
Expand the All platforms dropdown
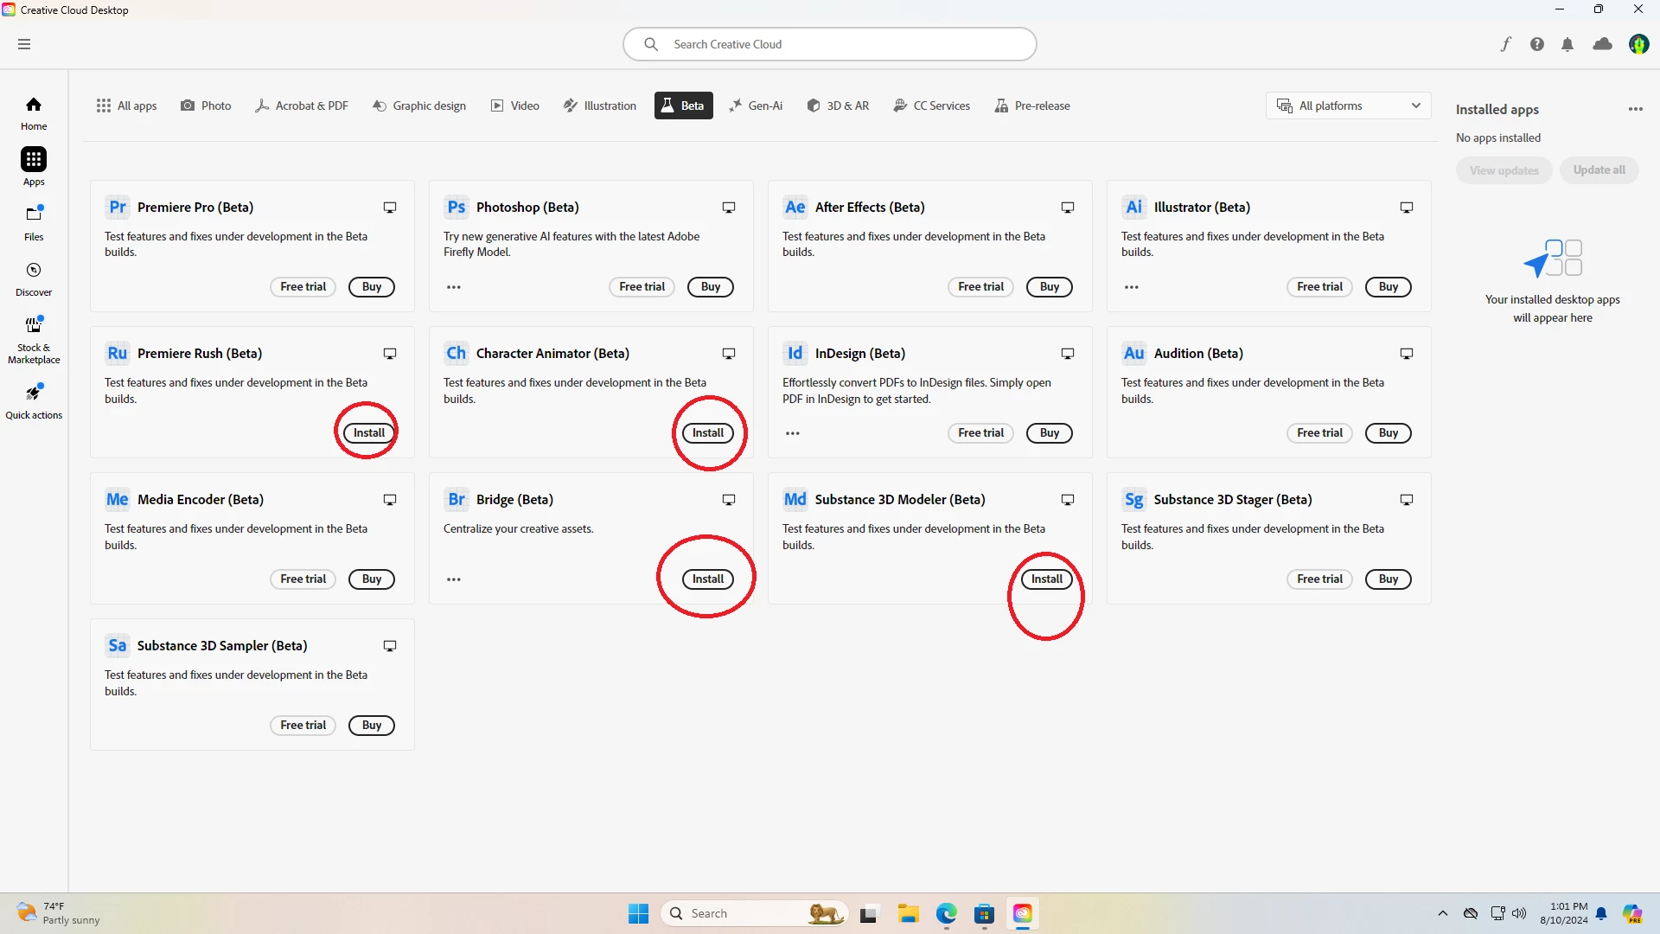(x=1349, y=106)
